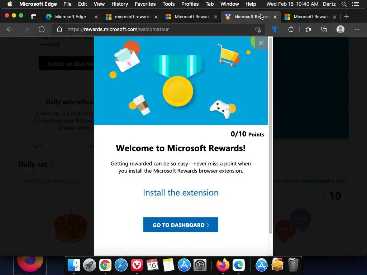
Task: Click the lock site info icon
Action: pyautogui.click(x=59, y=29)
